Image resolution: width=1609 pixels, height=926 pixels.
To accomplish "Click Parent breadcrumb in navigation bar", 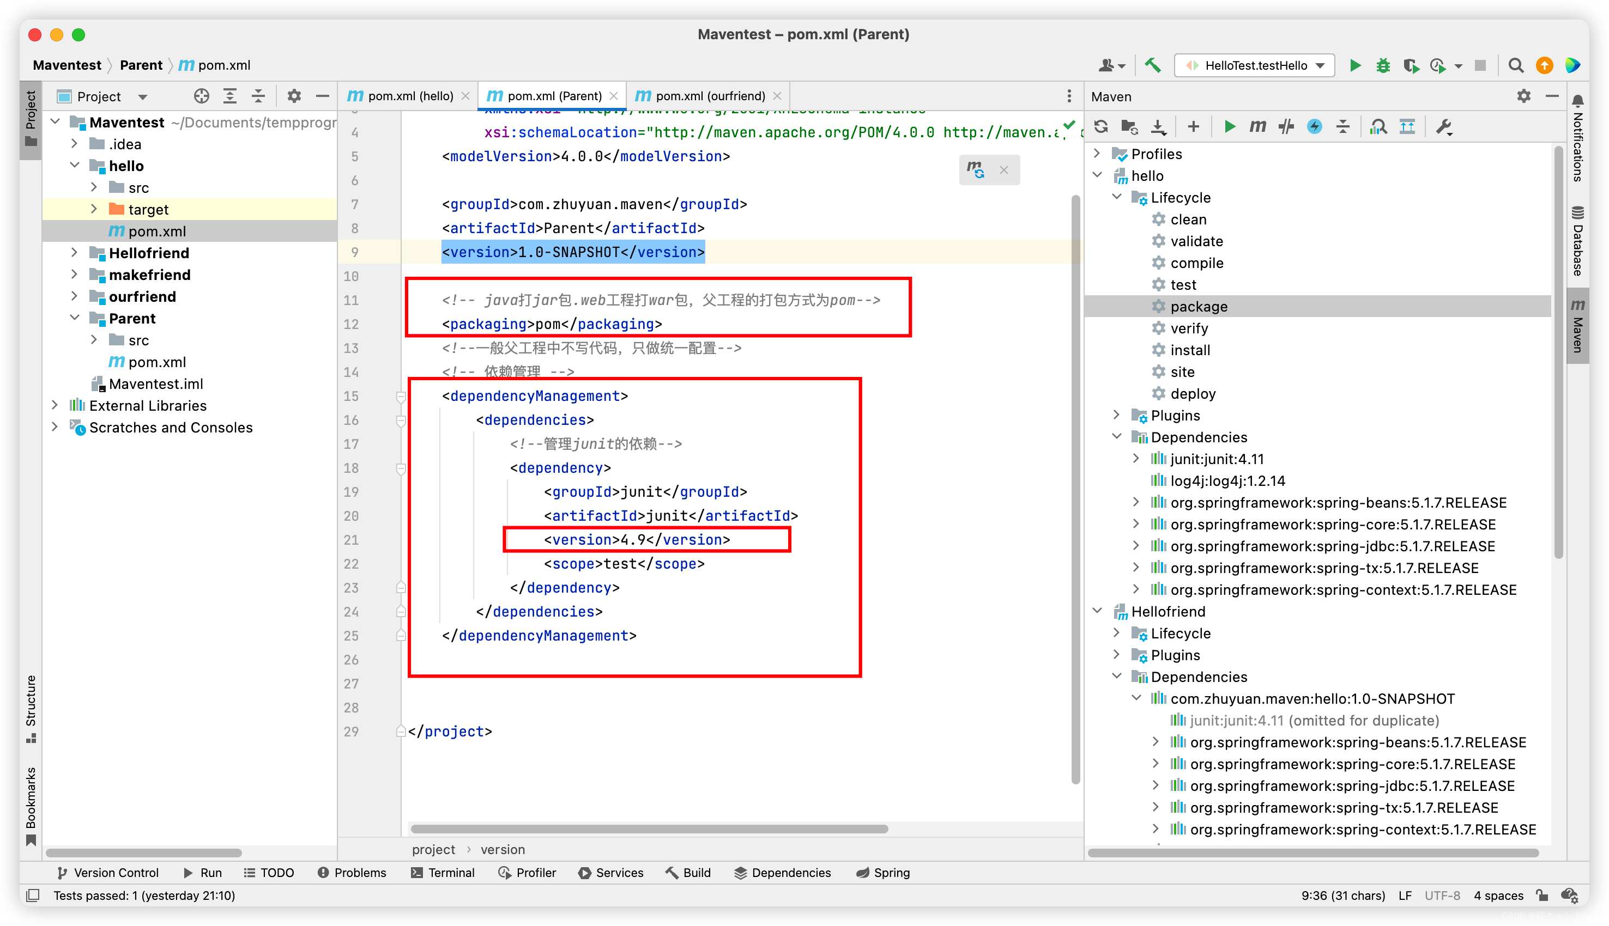I will (x=141, y=65).
